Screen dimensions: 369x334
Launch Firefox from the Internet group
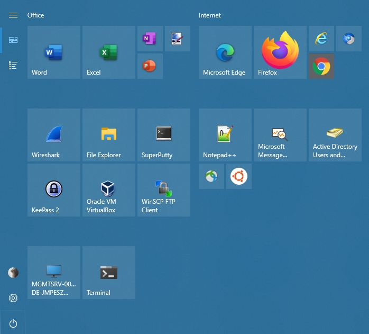(280, 52)
